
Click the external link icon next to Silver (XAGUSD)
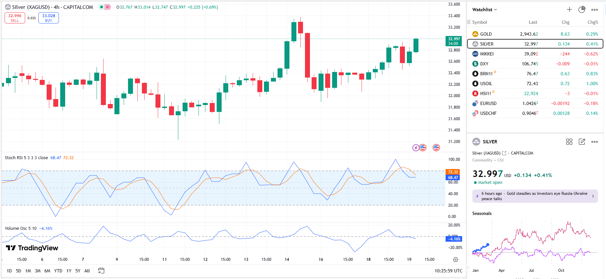tap(504, 153)
